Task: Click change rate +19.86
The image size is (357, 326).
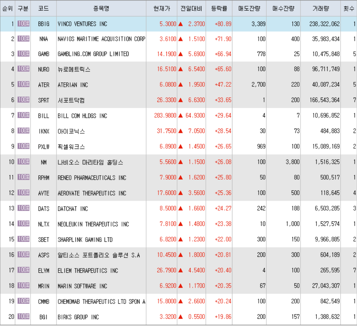Action: [x=223, y=317]
